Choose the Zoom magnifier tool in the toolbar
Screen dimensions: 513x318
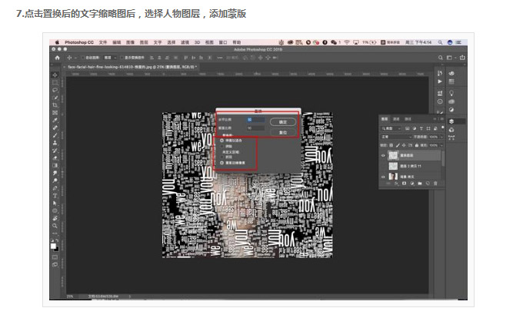pos(55,226)
